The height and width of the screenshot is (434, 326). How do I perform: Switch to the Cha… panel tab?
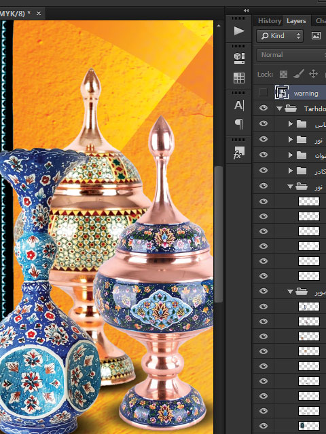point(321,21)
